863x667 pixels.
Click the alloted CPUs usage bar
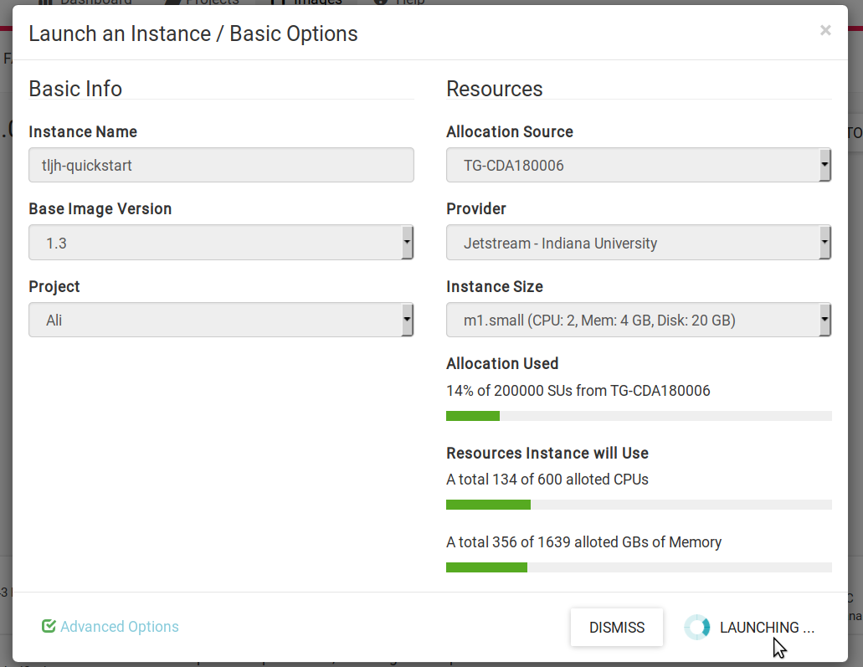[x=639, y=505]
